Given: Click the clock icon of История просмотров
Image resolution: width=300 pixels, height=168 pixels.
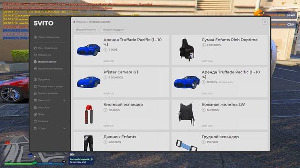Looking at the screenshot, I should pyautogui.click(x=35, y=69).
